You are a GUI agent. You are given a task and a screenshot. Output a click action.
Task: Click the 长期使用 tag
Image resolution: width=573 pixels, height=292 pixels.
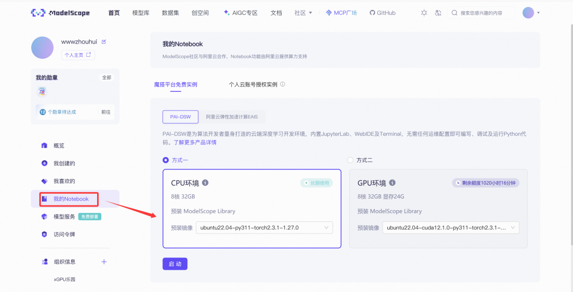click(x=316, y=183)
